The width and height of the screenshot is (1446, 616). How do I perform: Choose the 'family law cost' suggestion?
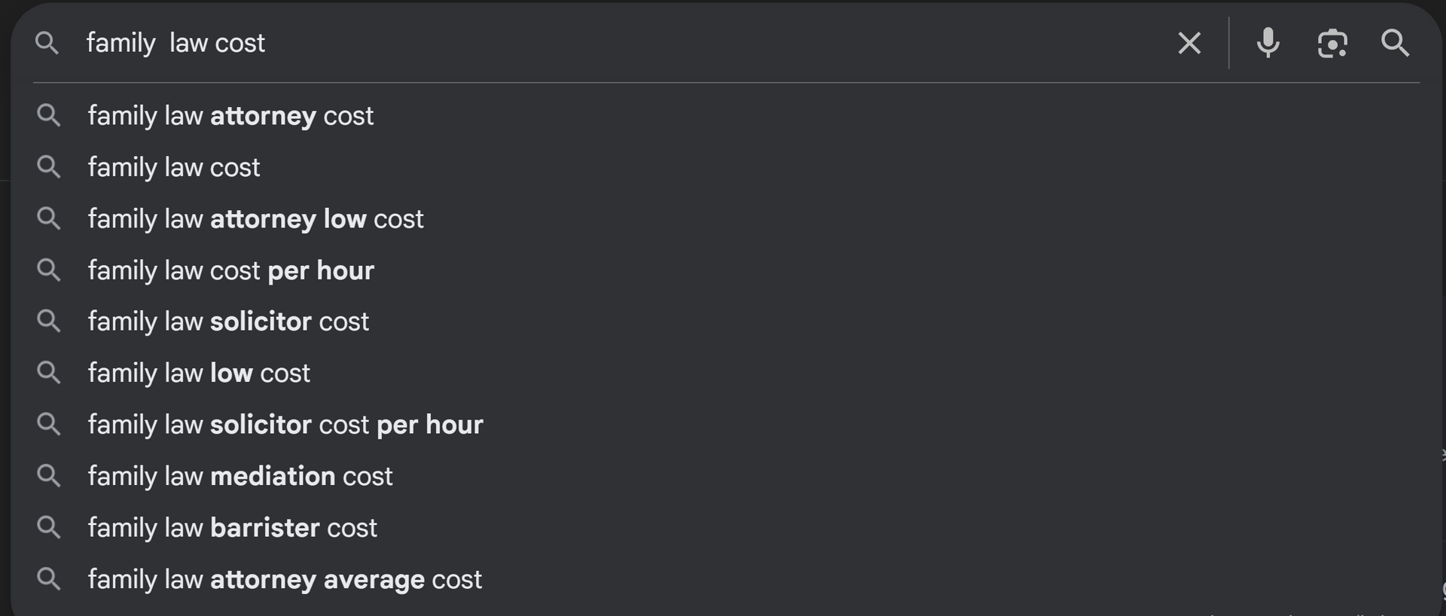(174, 167)
